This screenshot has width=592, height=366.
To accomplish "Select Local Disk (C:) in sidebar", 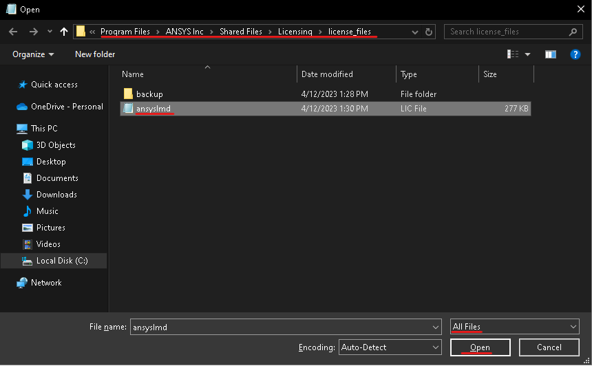I will 61,261.
